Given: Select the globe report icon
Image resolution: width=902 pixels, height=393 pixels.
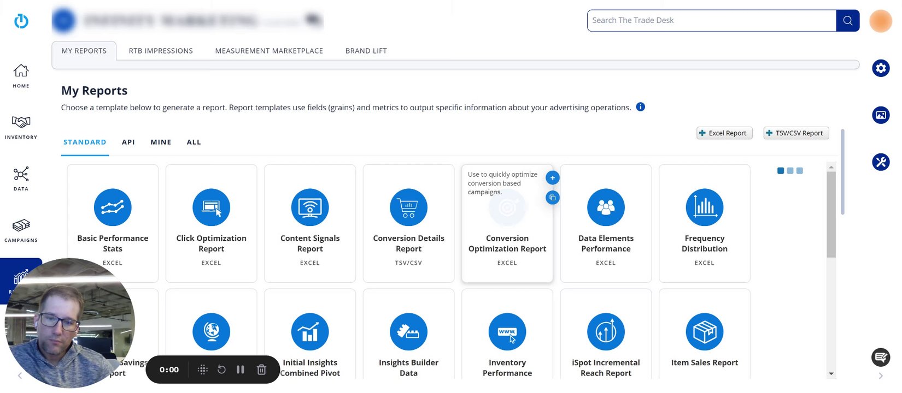Looking at the screenshot, I should point(211,332).
